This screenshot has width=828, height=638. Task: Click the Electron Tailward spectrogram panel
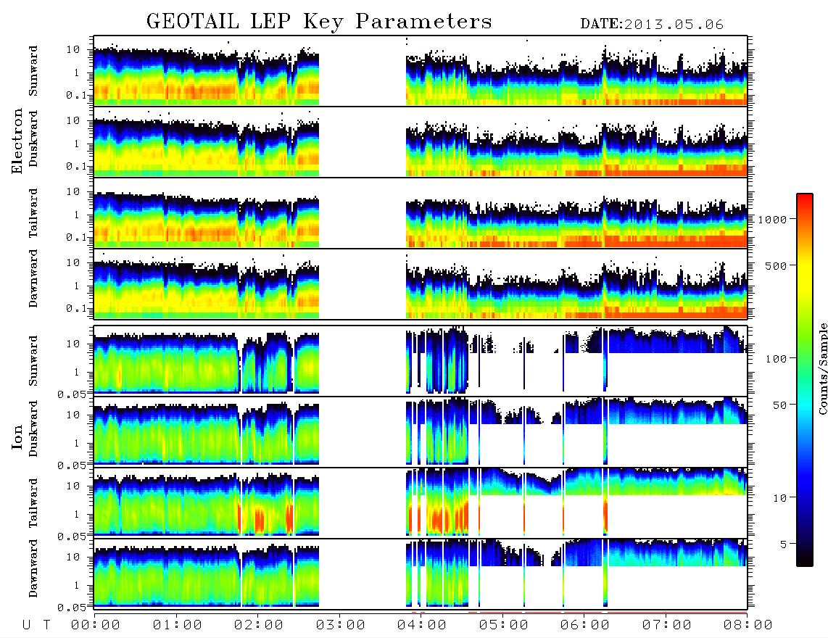coord(421,213)
